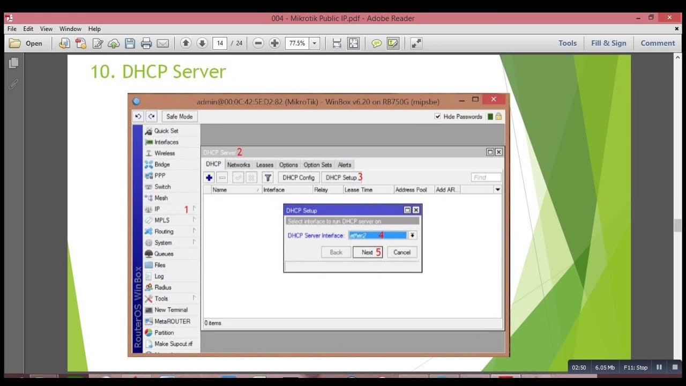This screenshot has width=686, height=386.
Task: Click the Find field in the DHCP Server window
Action: [x=487, y=177]
